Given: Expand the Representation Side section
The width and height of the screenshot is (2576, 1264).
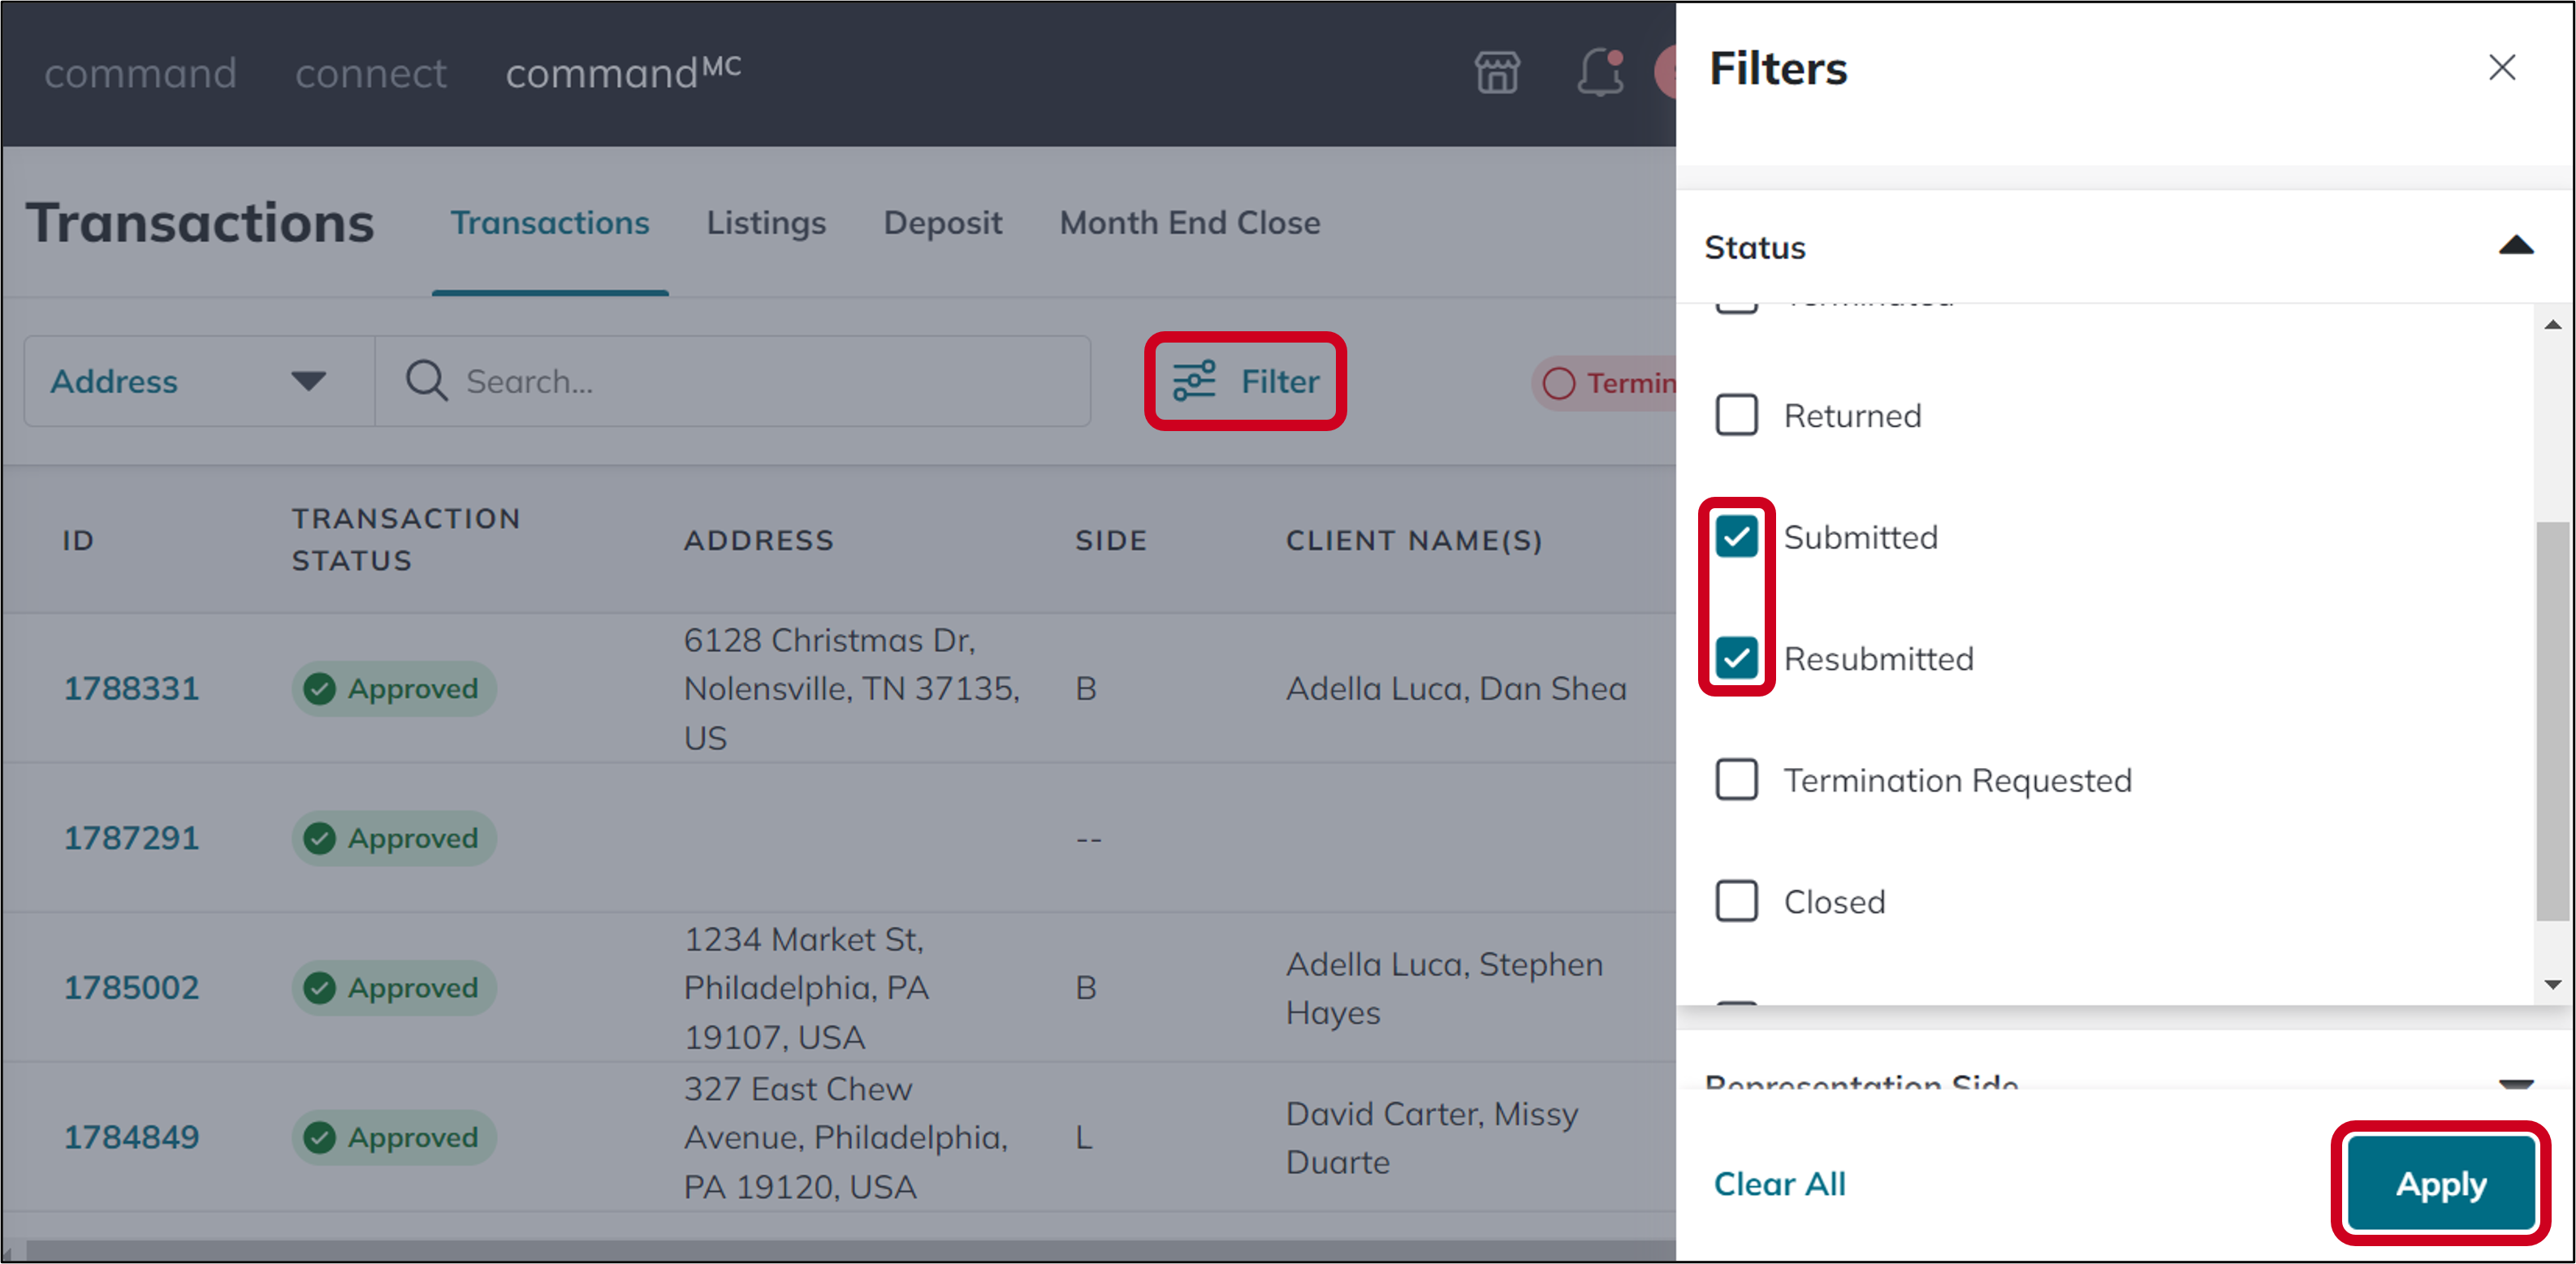Looking at the screenshot, I should [x=2515, y=1083].
